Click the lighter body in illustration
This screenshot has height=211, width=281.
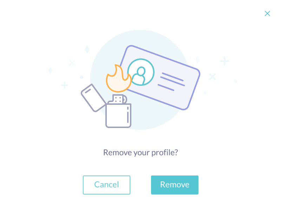click(x=118, y=115)
